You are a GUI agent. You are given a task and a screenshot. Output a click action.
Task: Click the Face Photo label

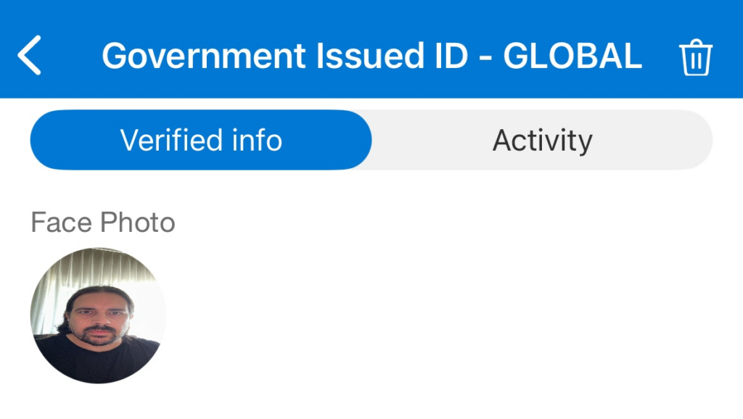pos(103,223)
